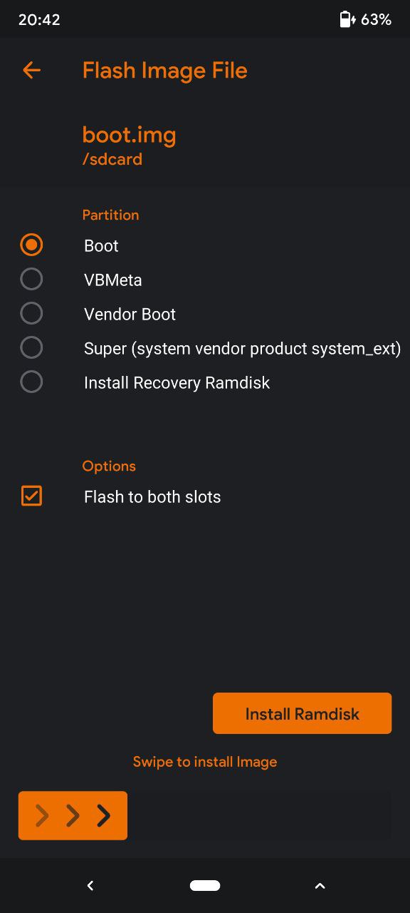The image size is (410, 913).
Task: Click the Swipe to install Image label
Action: pyautogui.click(x=205, y=761)
